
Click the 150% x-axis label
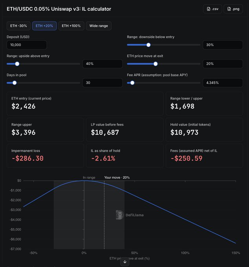click(236, 253)
